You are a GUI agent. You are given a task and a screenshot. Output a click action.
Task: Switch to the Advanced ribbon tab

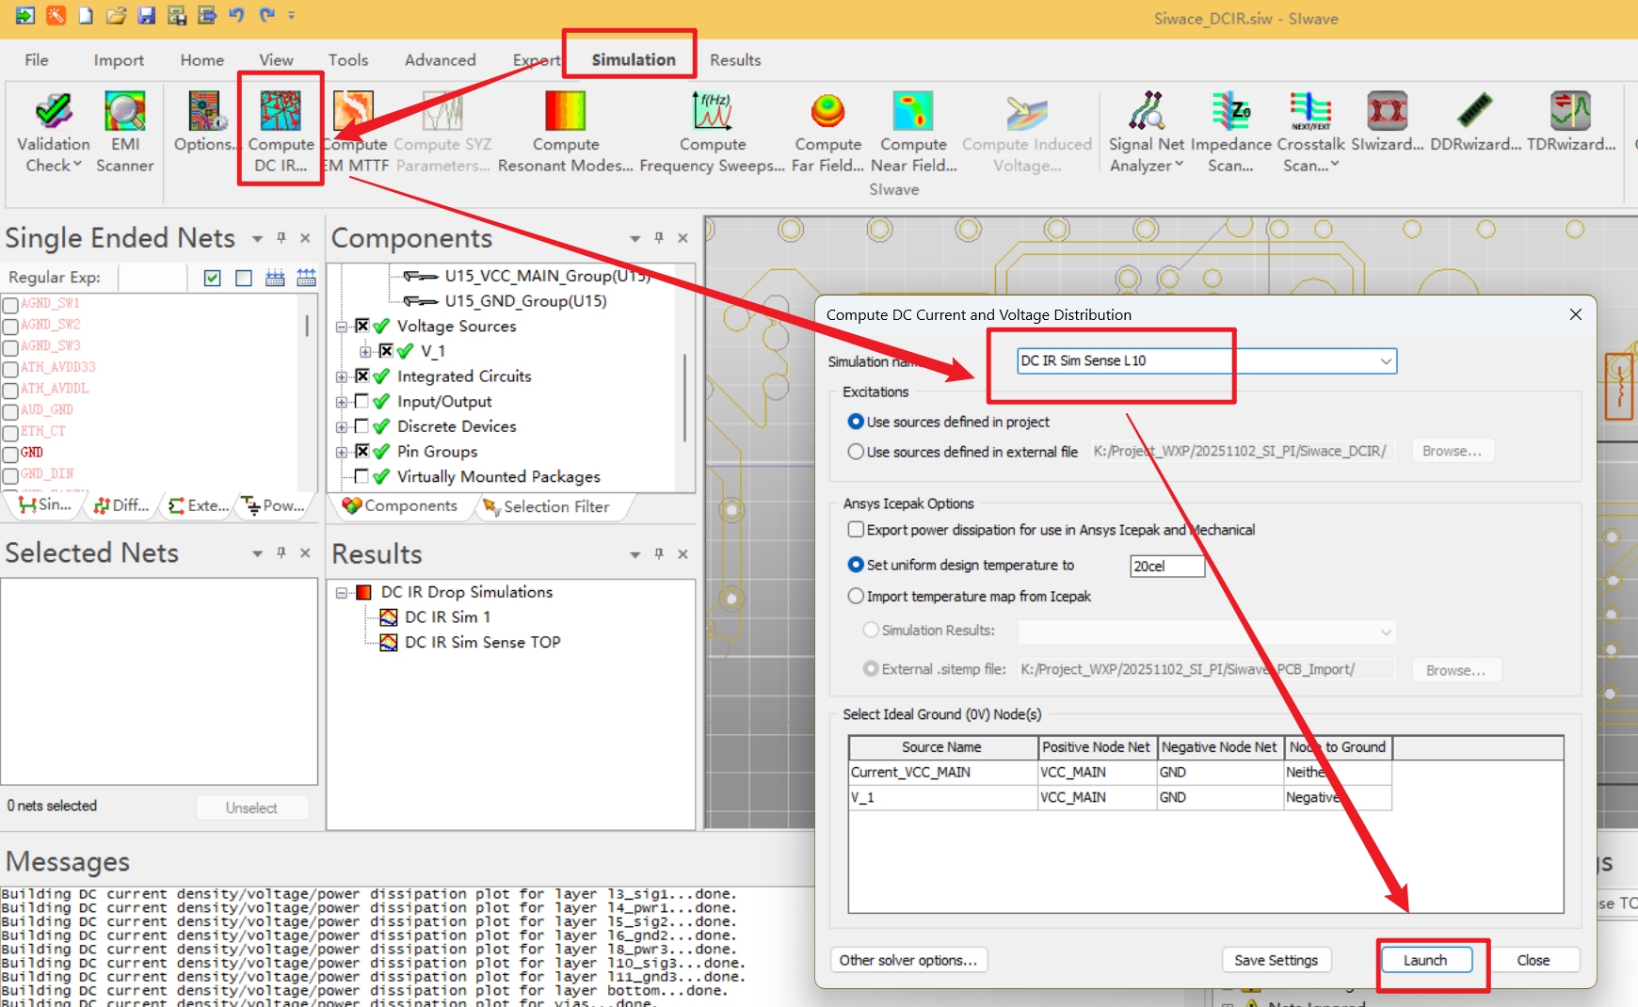tap(441, 60)
